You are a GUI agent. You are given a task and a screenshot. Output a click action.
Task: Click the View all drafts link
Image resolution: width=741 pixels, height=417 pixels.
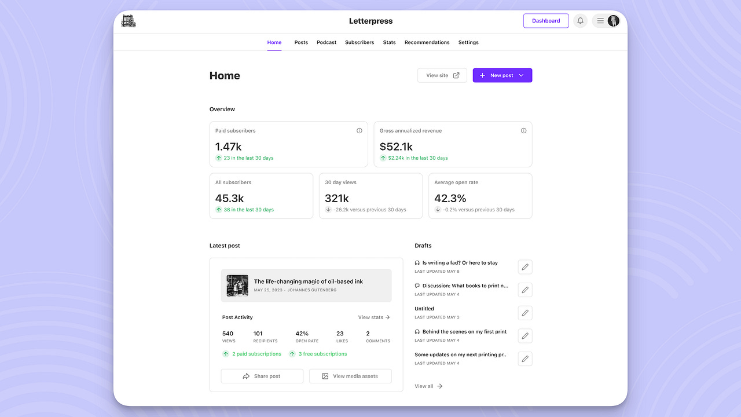point(428,386)
